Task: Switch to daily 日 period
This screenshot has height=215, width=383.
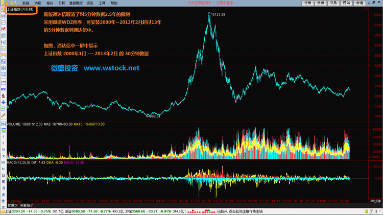Action: (3, 175)
